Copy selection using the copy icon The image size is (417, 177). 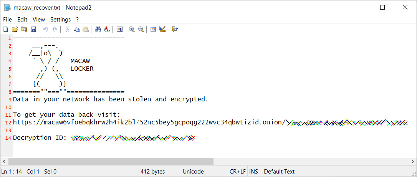(76, 29)
